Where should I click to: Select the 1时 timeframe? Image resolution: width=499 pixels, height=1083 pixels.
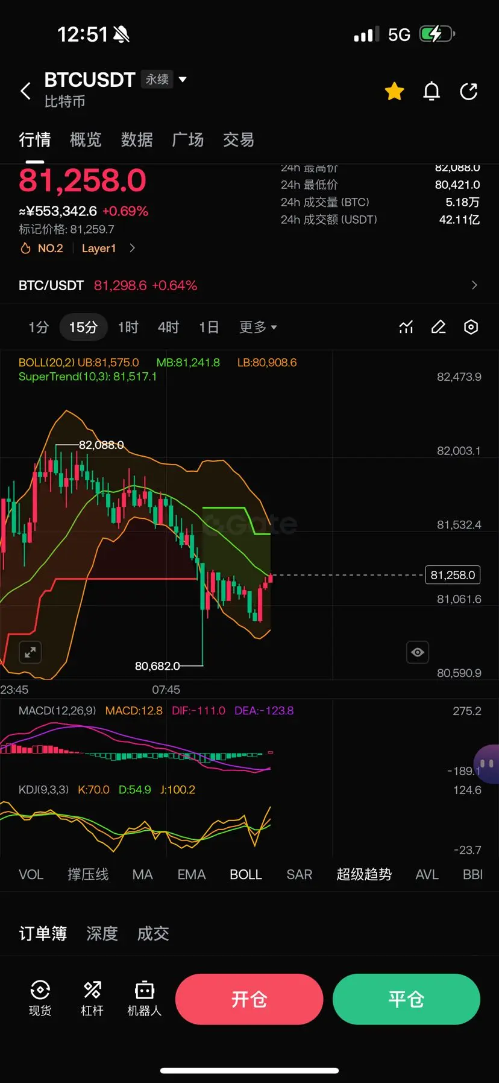point(128,327)
